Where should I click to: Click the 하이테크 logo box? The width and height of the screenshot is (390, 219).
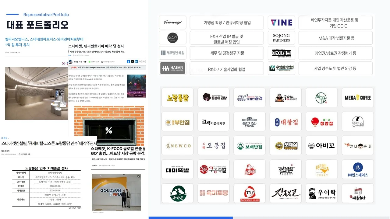click(x=282, y=53)
